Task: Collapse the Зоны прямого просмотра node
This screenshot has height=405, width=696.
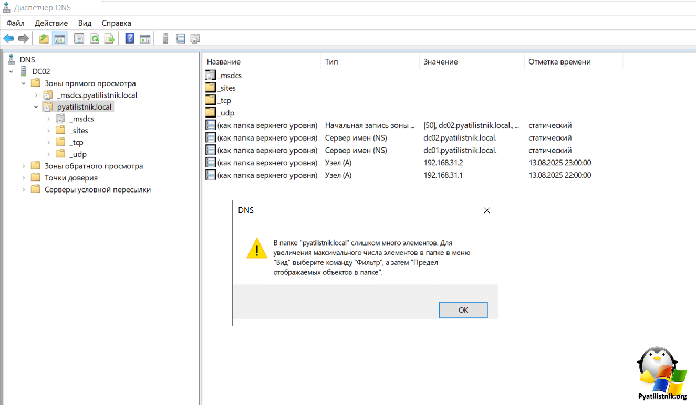Action: tap(23, 83)
